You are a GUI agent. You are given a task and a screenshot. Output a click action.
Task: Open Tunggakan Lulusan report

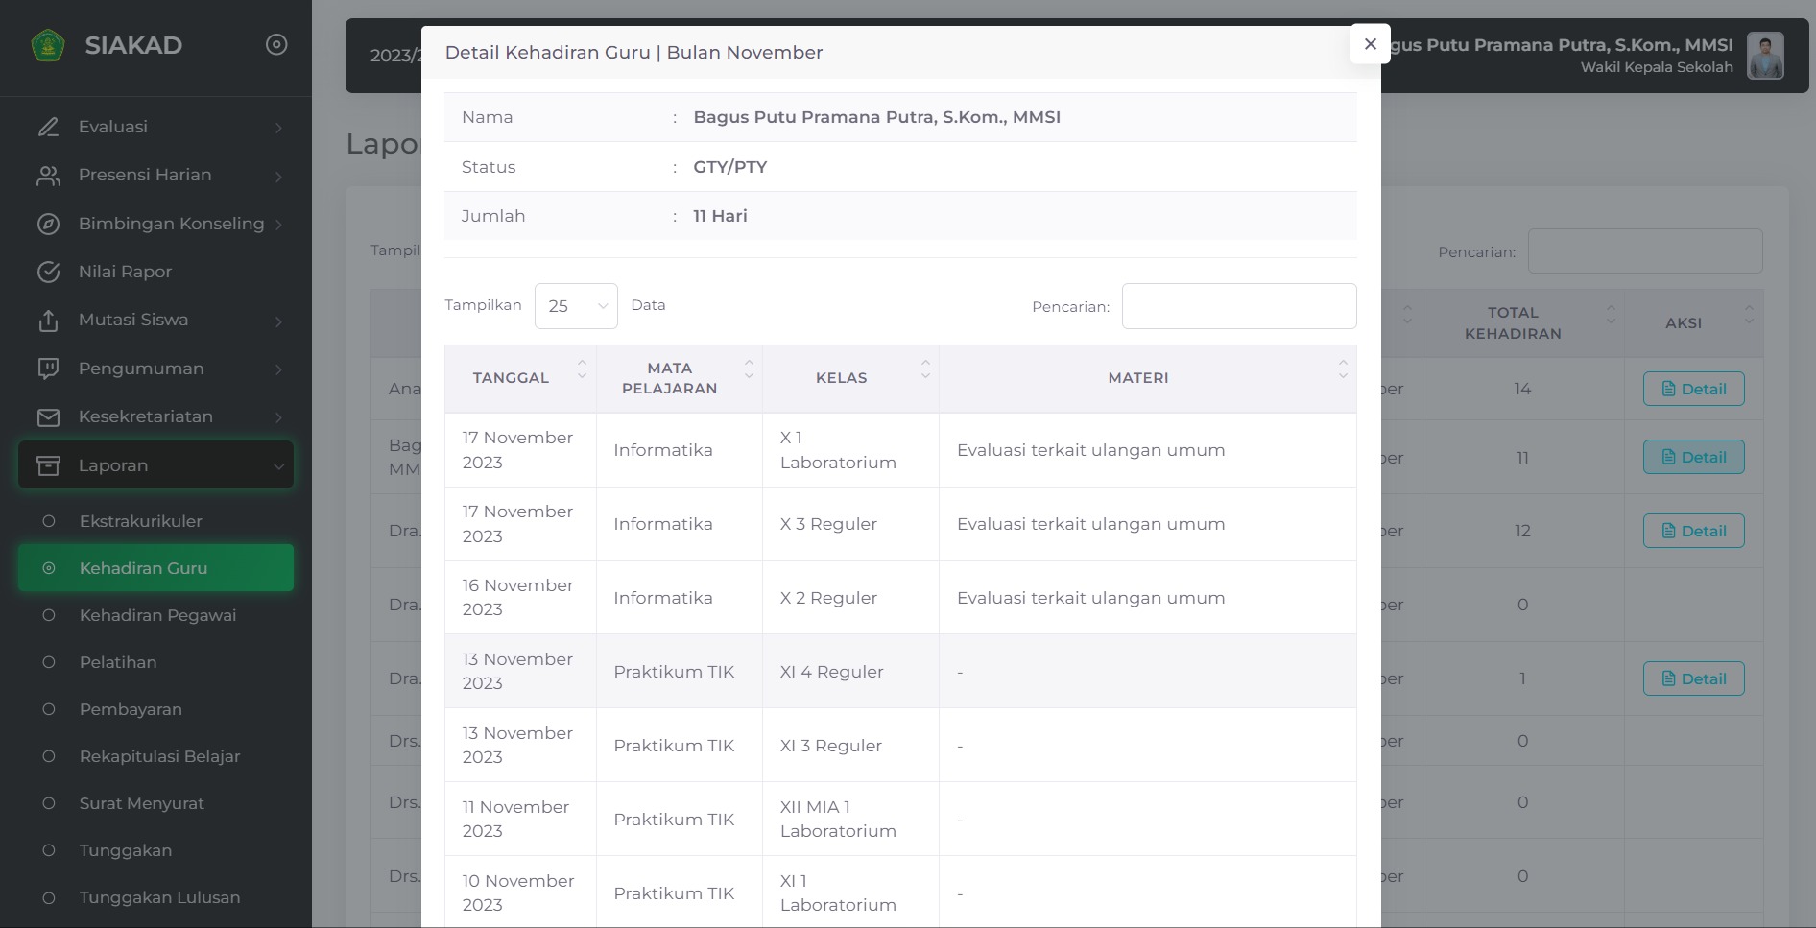[155, 897]
